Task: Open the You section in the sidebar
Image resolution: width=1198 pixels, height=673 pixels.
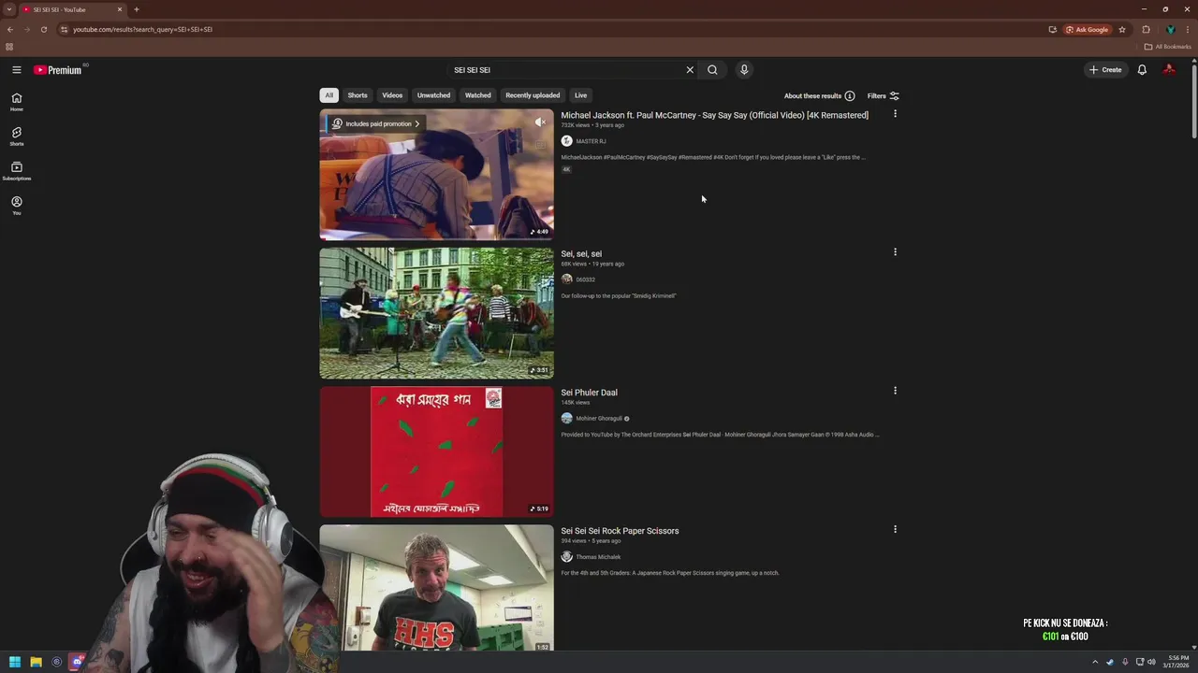Action: 17,206
